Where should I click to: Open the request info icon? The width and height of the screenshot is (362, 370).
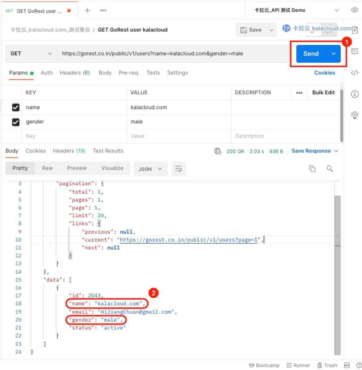[355, 94]
